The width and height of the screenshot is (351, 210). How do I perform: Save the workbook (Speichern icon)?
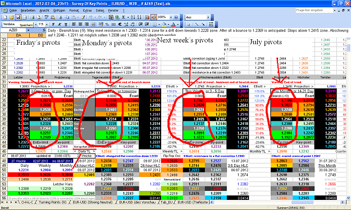coord(18,17)
